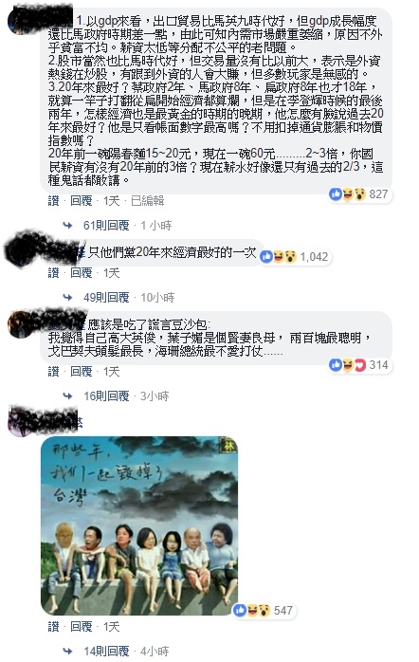
Task: Open reactions on the 827-reaction comment
Action: [x=359, y=194]
